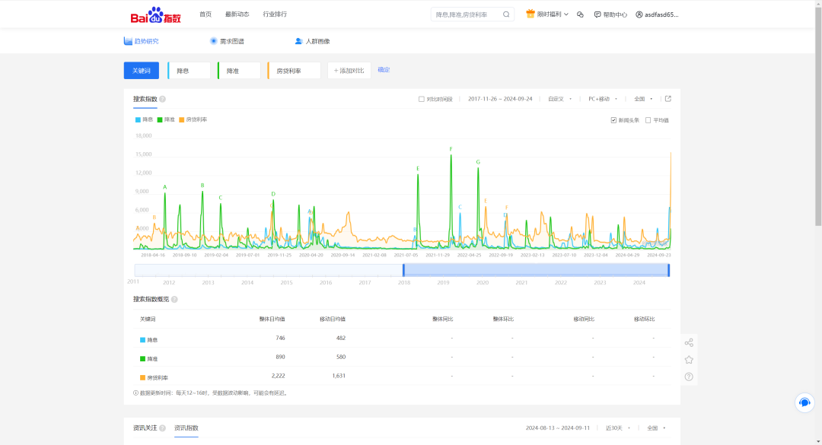
Task: Click the user avatar icon asdfasd65
Action: click(x=639, y=14)
